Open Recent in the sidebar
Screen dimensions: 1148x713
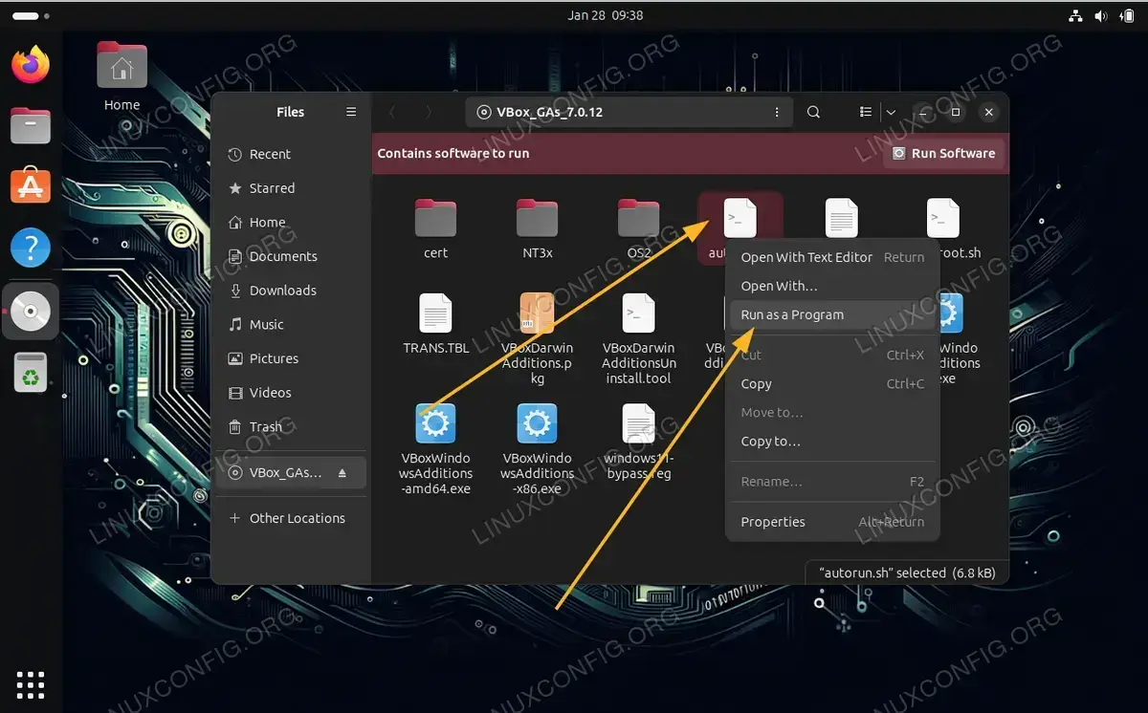point(292,154)
